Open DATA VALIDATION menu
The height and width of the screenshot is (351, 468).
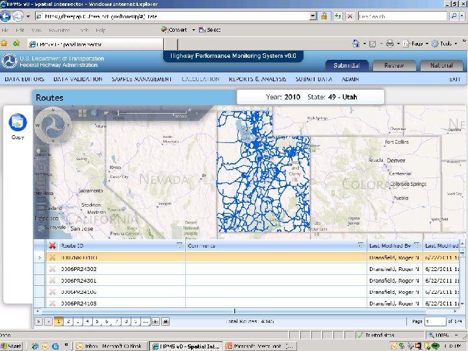tap(78, 79)
